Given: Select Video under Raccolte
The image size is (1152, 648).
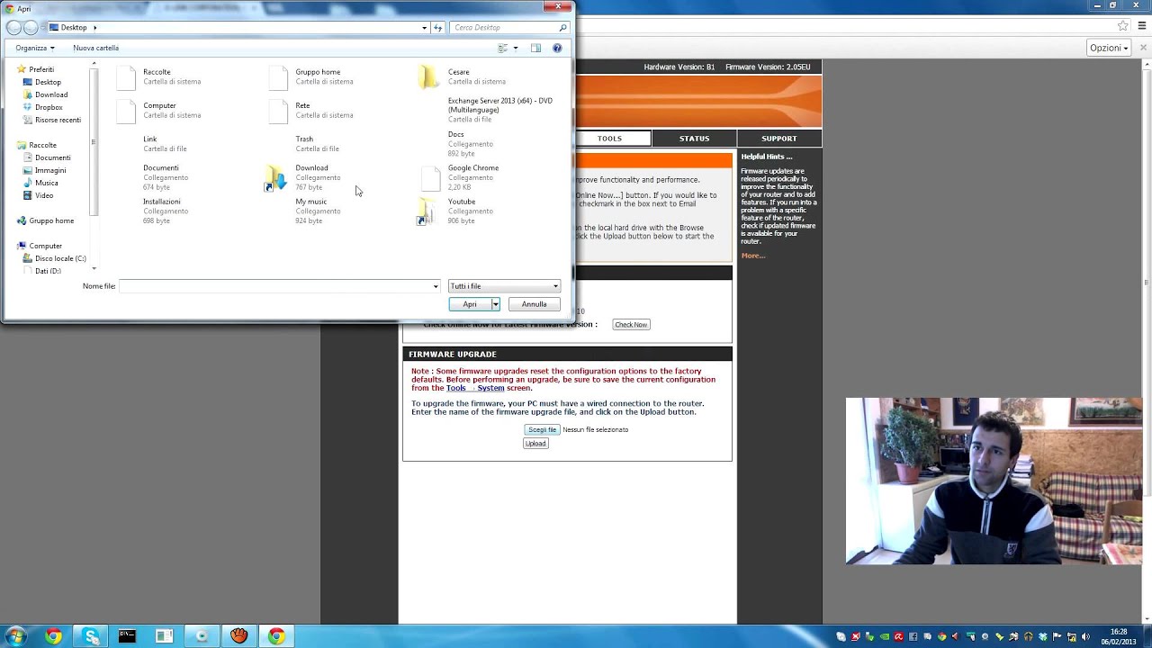Looking at the screenshot, I should [44, 195].
